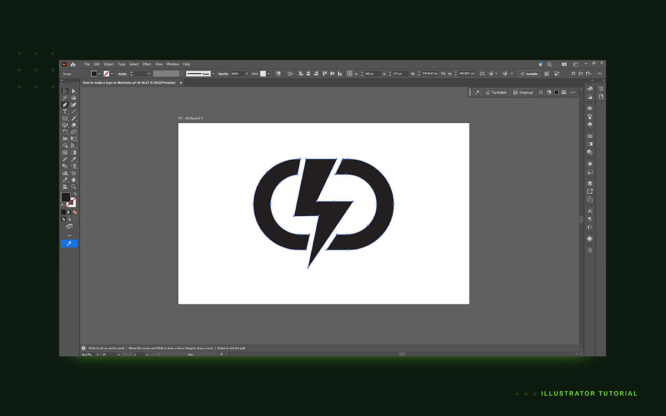Open artboard number dropdown in status bar

pos(147,354)
